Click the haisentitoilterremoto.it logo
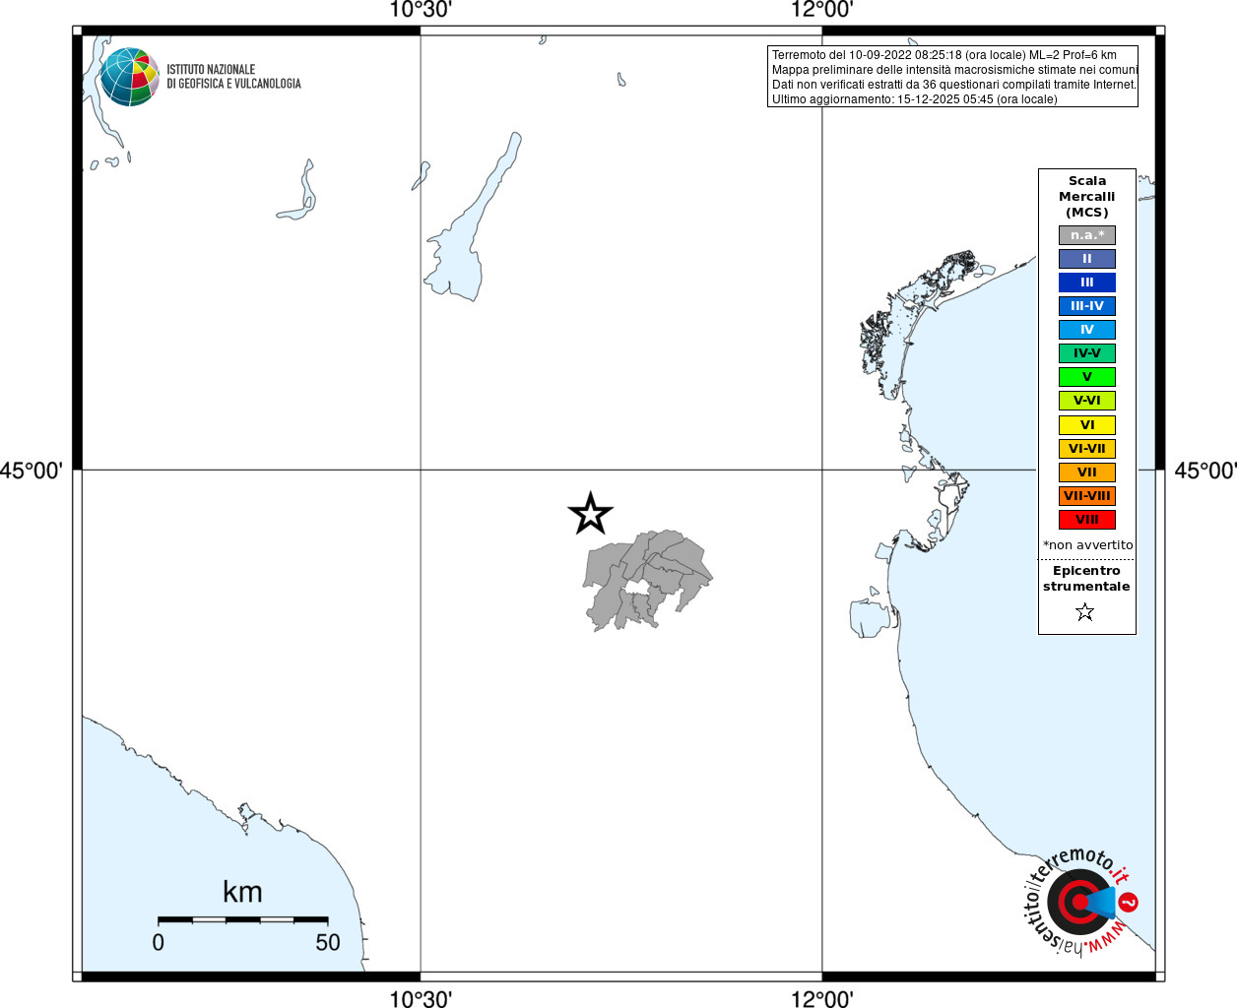1237x1008 pixels. 1080,901
